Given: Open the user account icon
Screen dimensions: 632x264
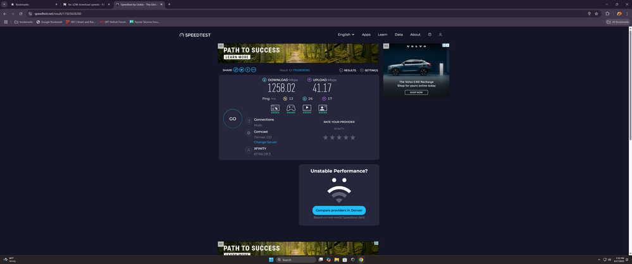Looking at the screenshot, I should pyautogui.click(x=440, y=35).
